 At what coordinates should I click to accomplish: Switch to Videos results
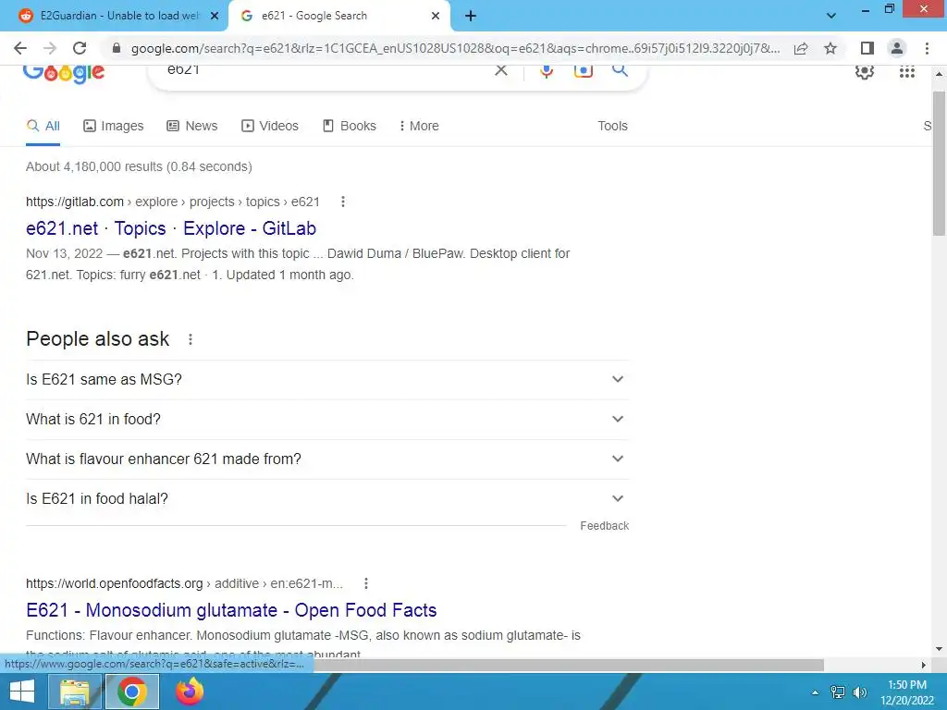[270, 126]
